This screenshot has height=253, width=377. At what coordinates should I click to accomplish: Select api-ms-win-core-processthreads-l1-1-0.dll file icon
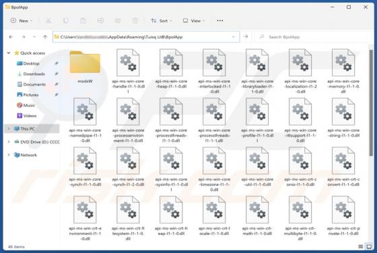pos(171,112)
